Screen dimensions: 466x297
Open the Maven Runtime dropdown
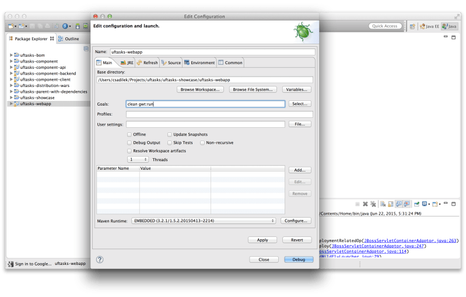point(204,221)
